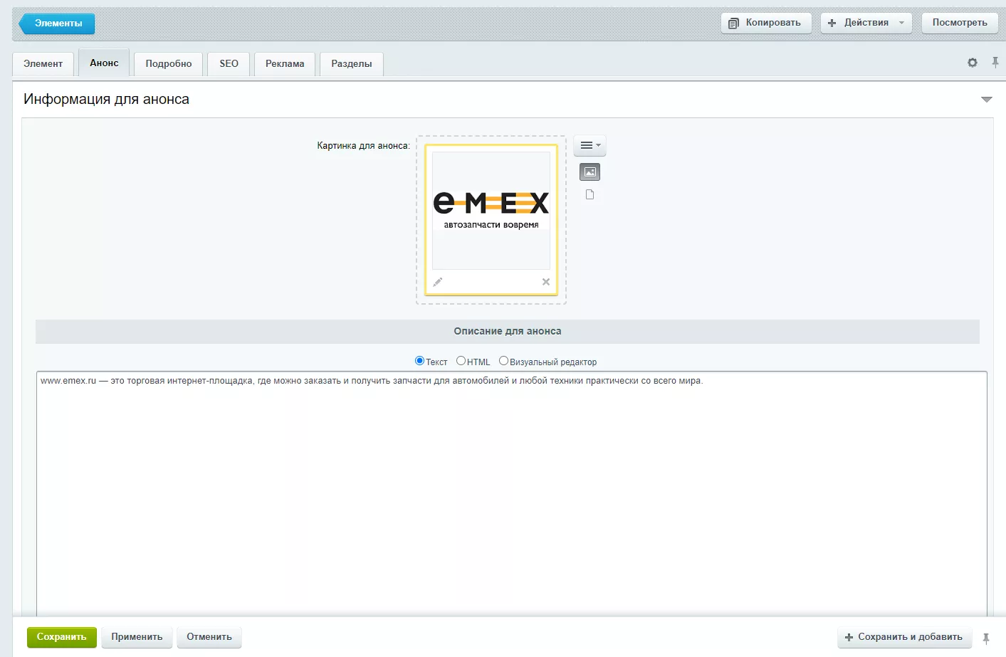Screen dimensions: 1006x657
Task: Open the 'Подробно' tab
Action: coord(169,64)
